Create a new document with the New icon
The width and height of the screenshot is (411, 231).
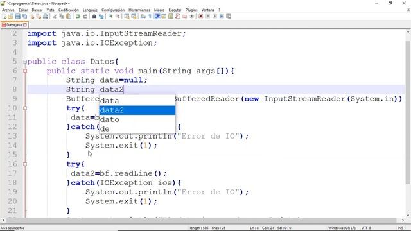click(x=4, y=16)
